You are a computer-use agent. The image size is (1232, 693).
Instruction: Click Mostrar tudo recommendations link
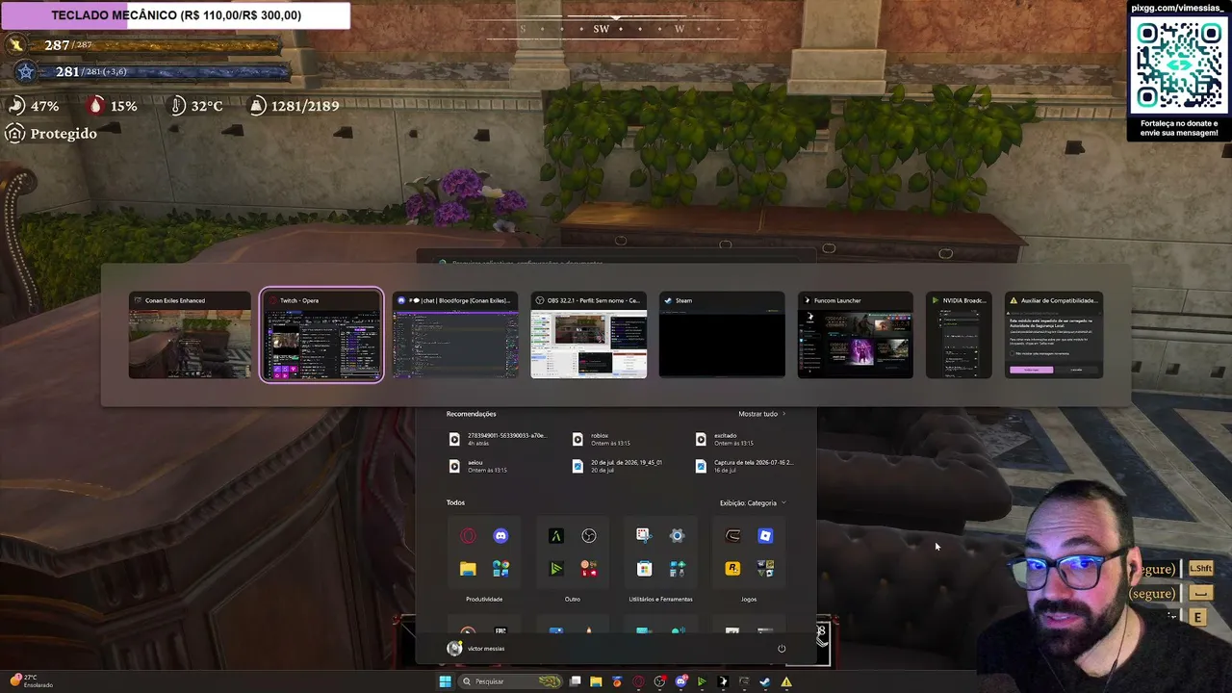point(761,414)
